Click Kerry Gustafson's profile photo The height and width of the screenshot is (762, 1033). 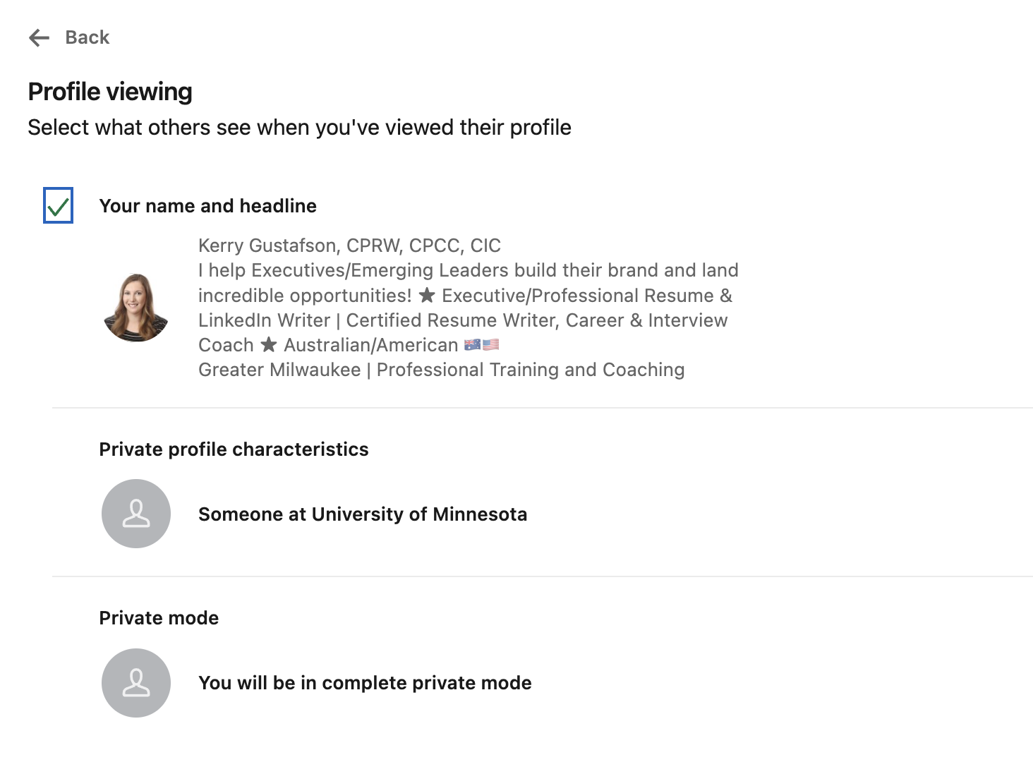click(x=135, y=306)
